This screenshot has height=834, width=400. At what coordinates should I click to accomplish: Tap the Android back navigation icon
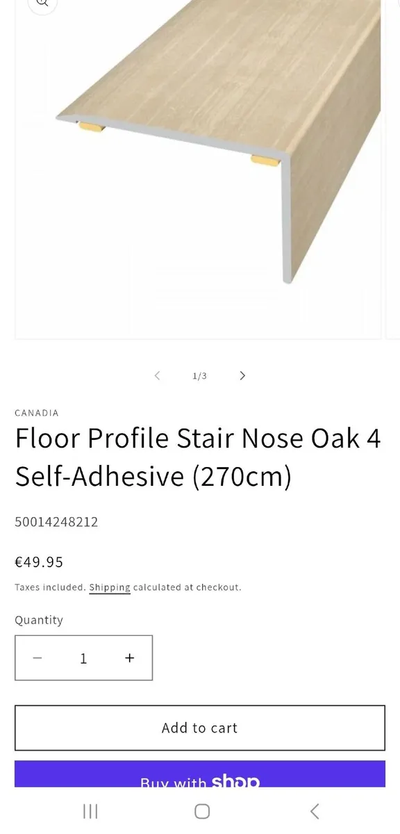coord(314,811)
